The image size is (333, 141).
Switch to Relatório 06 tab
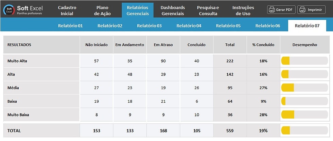tap(268, 26)
